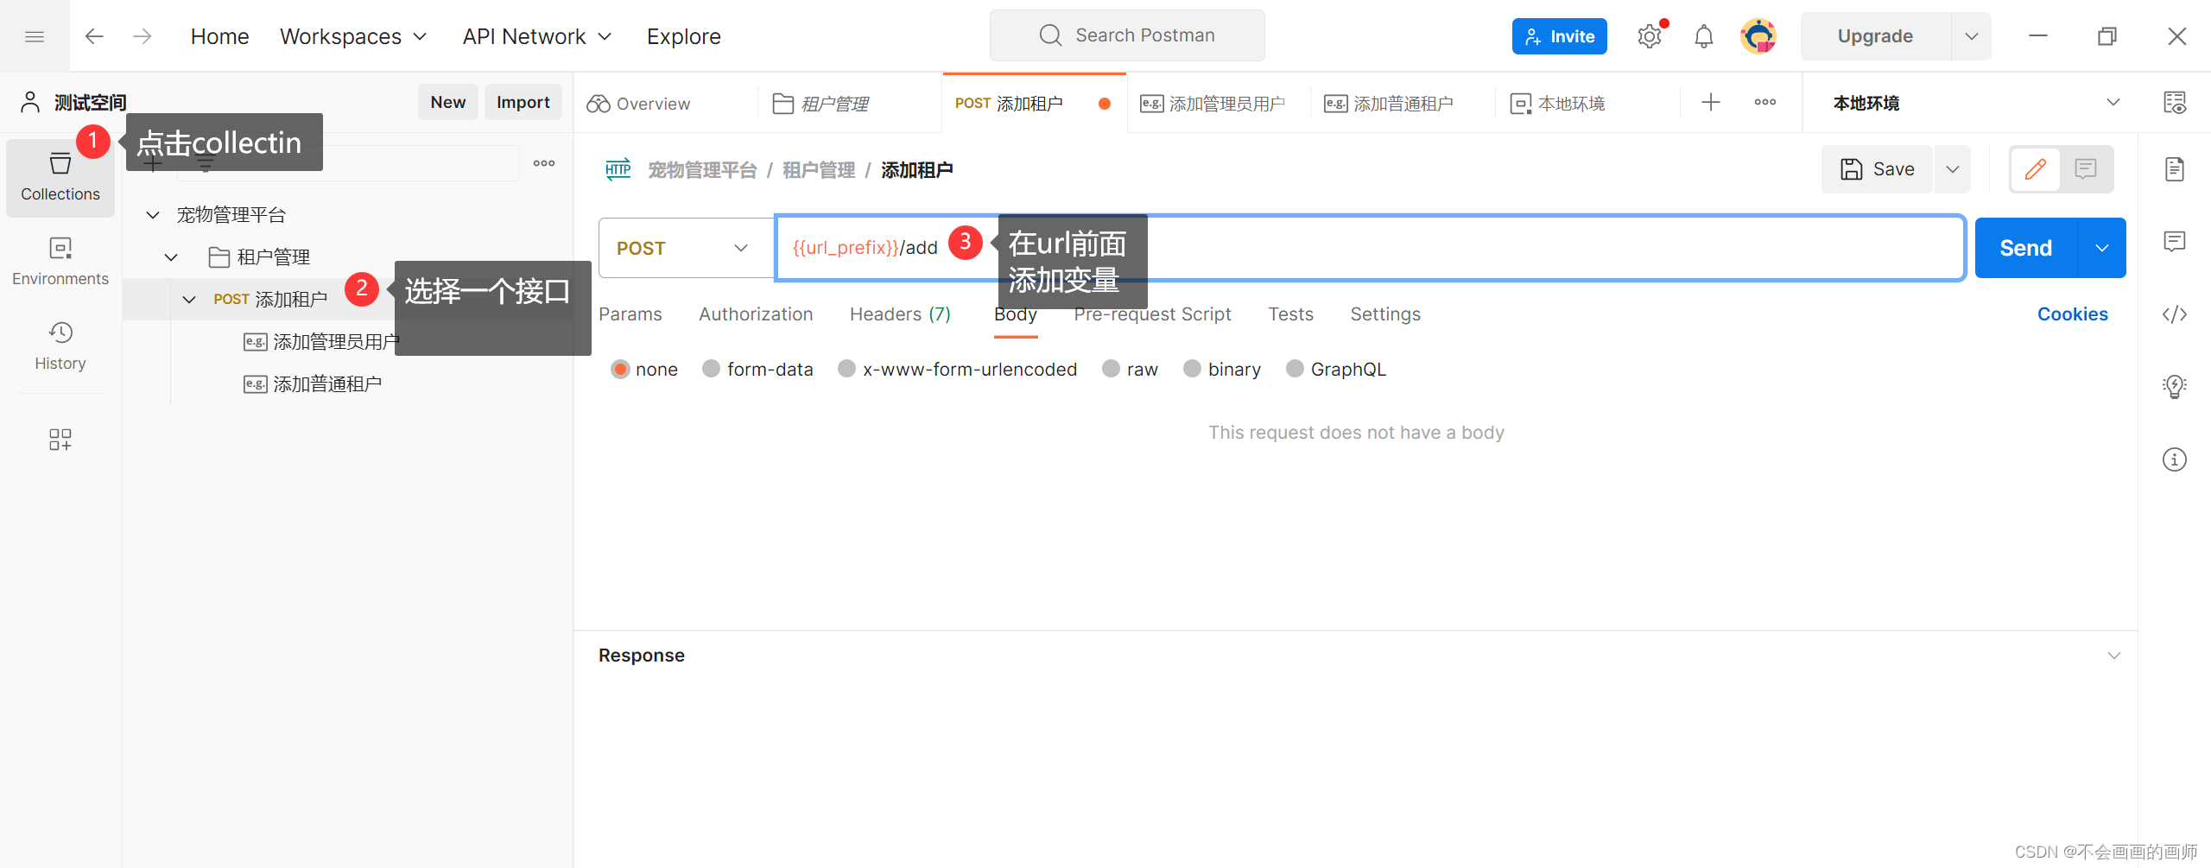Choose GraphQL as the request body type
The image size is (2211, 868).
1335,369
